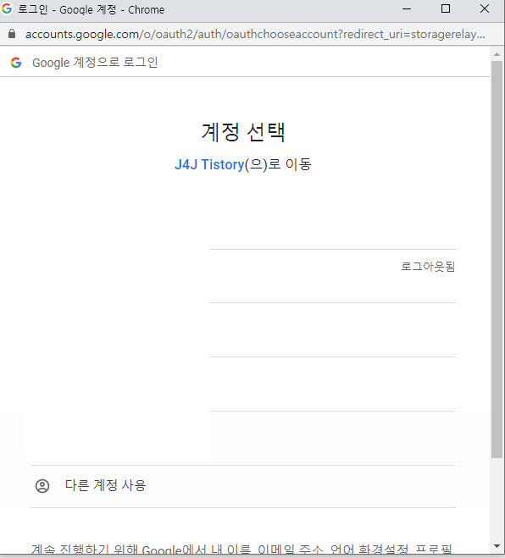Click the Google logo in page header
This screenshot has height=558, width=505.
pos(16,63)
